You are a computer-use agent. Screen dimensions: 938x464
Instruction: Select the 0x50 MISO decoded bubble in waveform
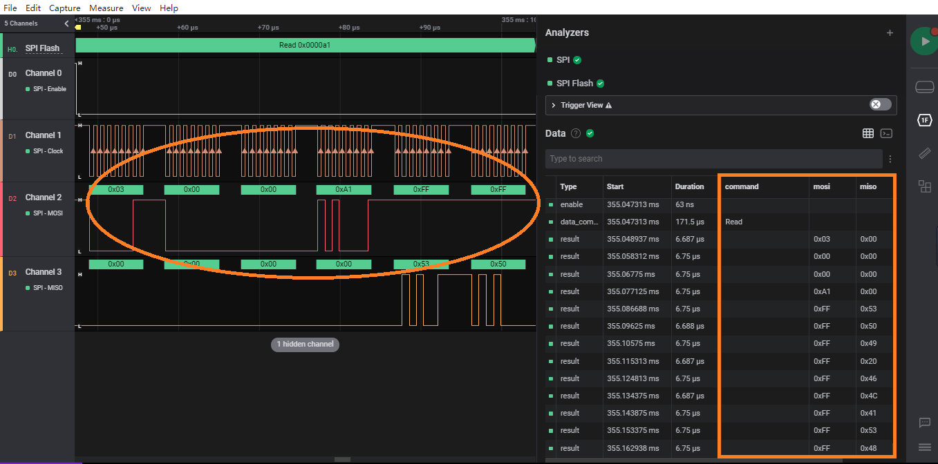[498, 264]
